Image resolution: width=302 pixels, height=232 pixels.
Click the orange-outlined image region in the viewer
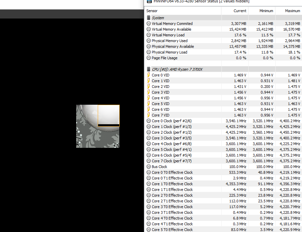[109, 115]
